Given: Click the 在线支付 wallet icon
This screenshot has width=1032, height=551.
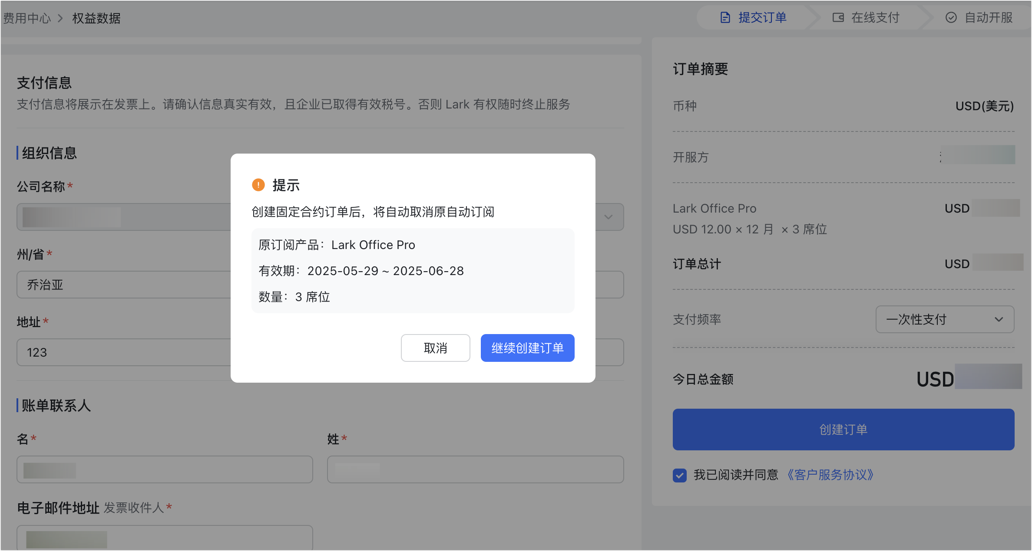Looking at the screenshot, I should point(838,17).
